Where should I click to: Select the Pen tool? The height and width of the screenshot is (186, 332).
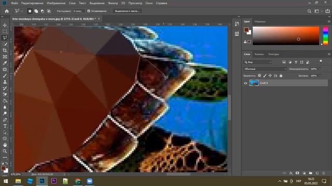pos(5,120)
